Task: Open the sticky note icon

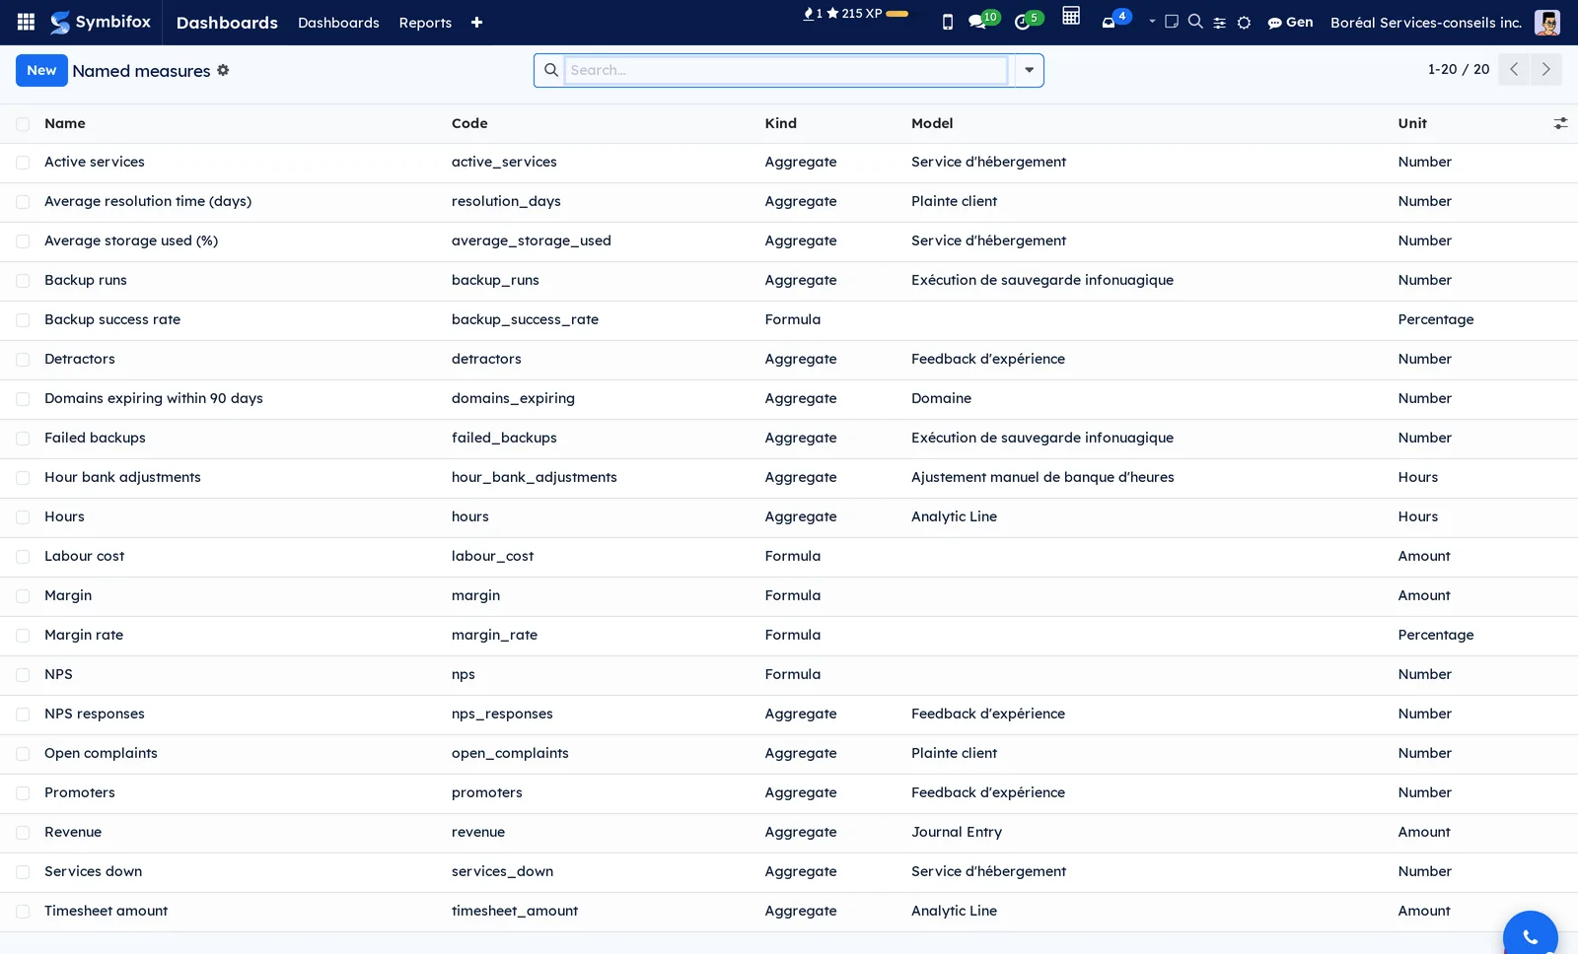Action: coord(1172,22)
